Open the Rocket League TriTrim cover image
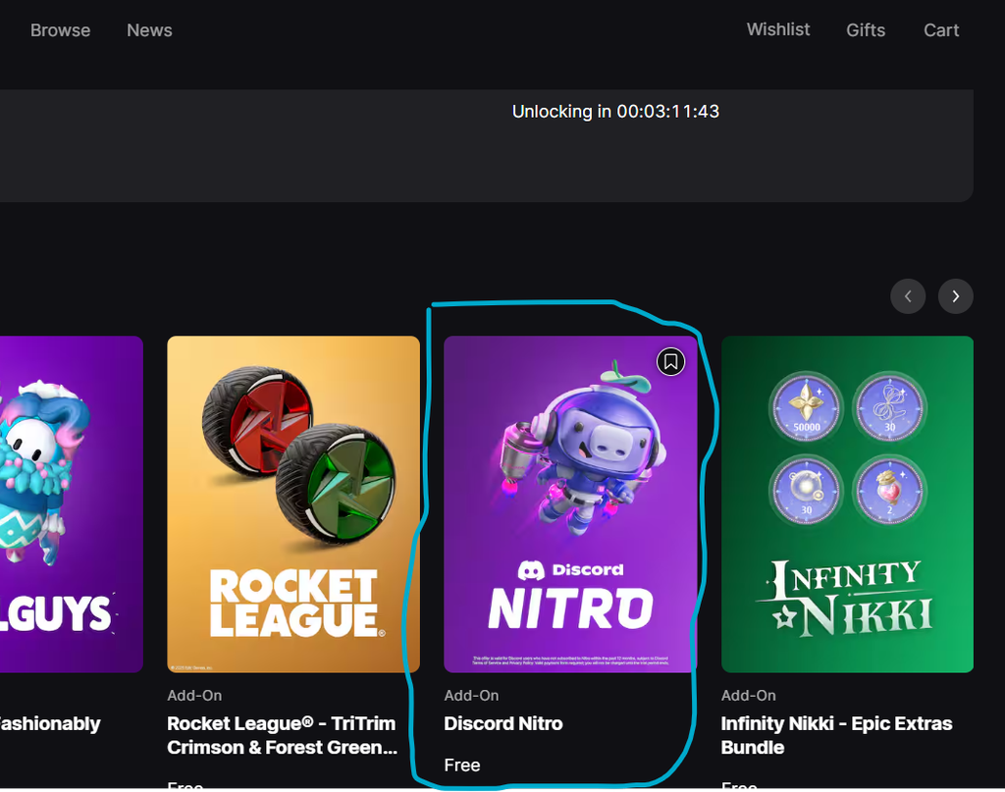Image resolution: width=1005 pixels, height=792 pixels. pos(293,504)
